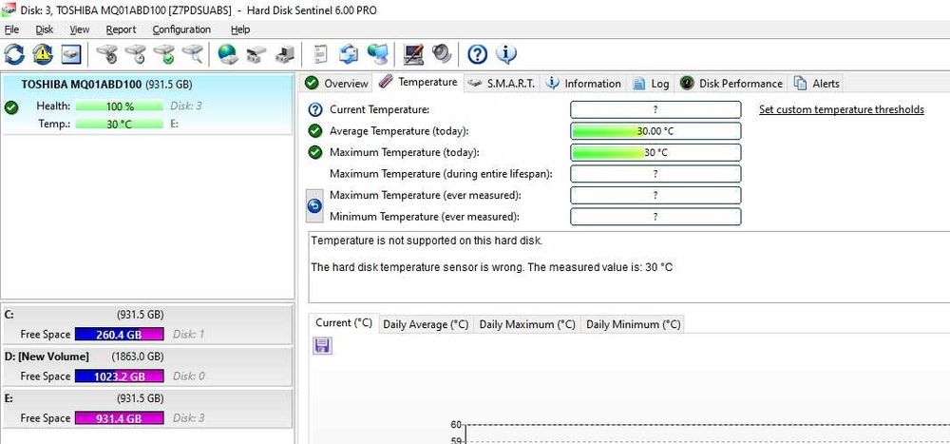Switch to Daily Minimum (°C) chart tab
The height and width of the screenshot is (444, 950).
pos(633,324)
